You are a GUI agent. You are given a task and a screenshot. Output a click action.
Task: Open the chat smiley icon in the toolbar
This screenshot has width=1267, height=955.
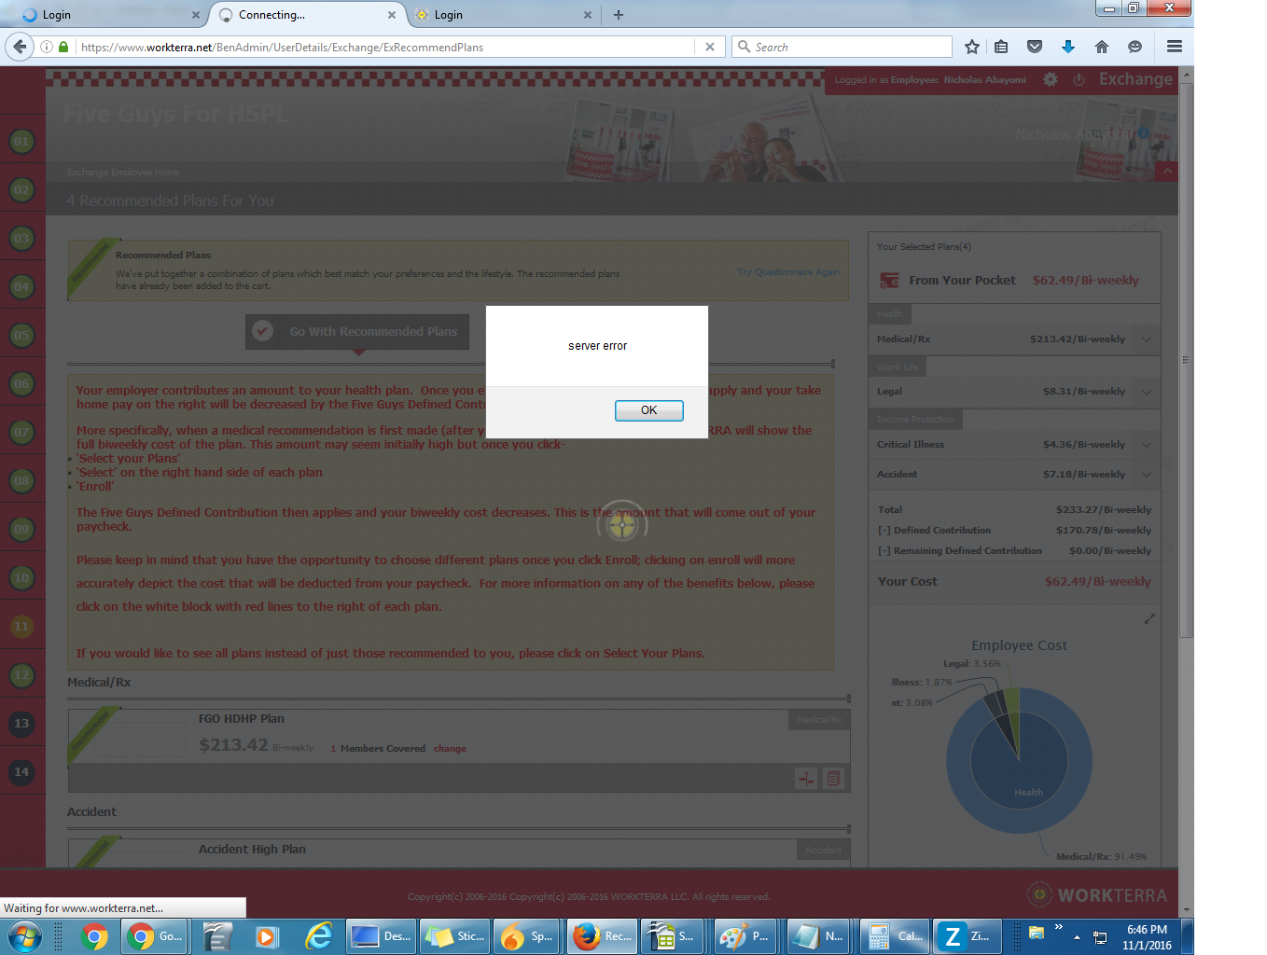point(1135,47)
